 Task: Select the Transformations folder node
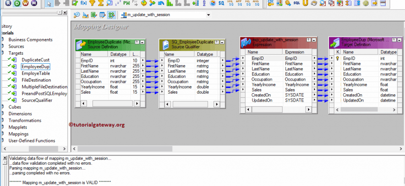point(25,121)
